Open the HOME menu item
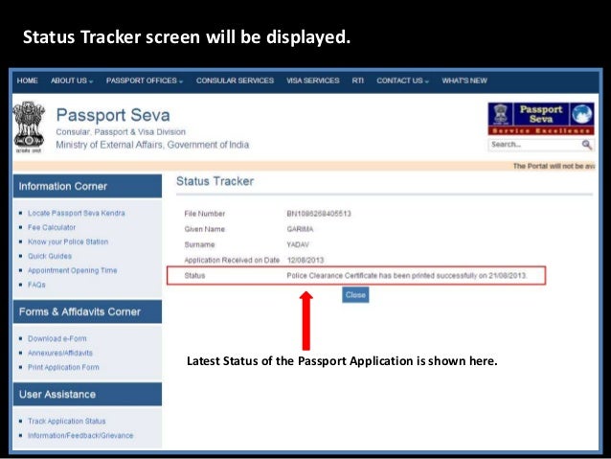Screen dimensions: 611x459 (27, 80)
